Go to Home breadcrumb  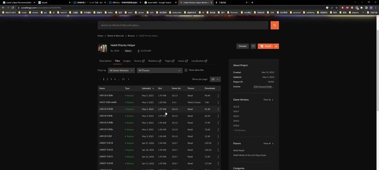[100, 36]
